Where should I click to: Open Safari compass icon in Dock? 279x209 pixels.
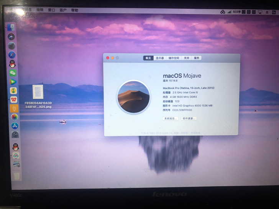[12, 55]
